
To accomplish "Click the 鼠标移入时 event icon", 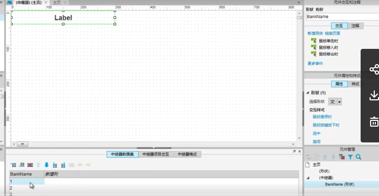I will tap(313, 47).
